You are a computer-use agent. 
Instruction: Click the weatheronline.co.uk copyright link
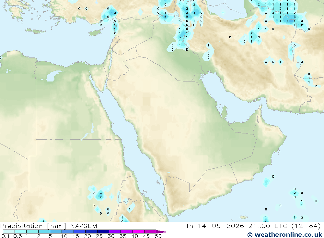[285, 234]
